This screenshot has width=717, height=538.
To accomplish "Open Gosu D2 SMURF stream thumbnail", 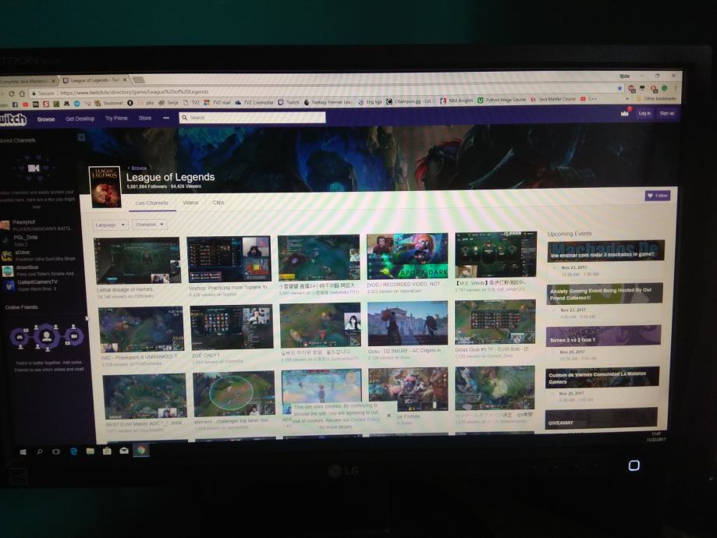I will (408, 324).
